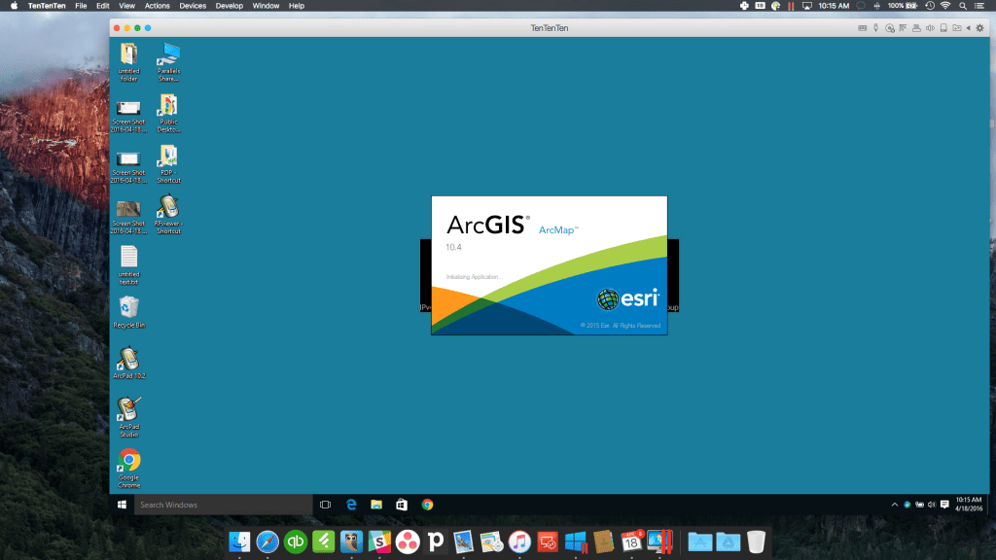Select the RDP Shortcut desktop icon

point(168,163)
